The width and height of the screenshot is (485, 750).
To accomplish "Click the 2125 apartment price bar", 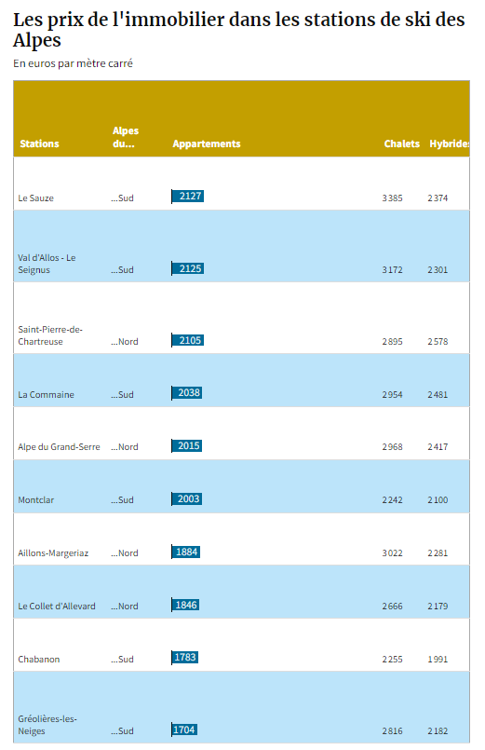I will coord(188,269).
